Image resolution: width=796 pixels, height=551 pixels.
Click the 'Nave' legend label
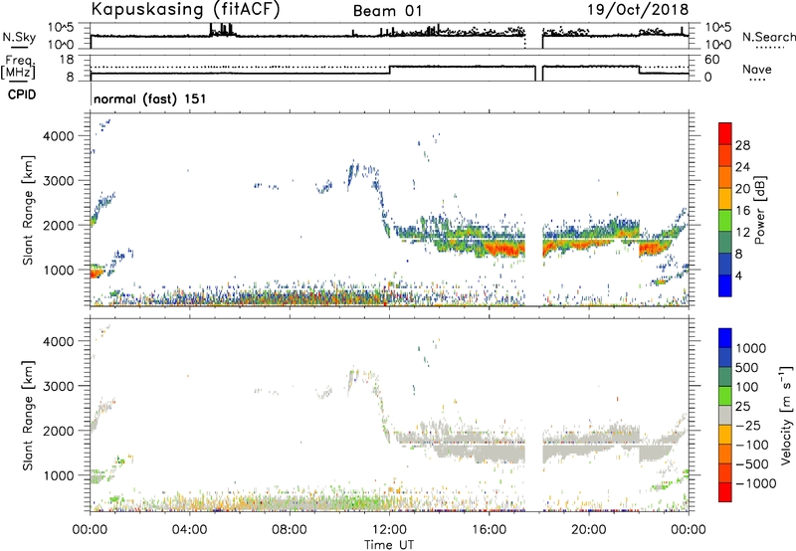tap(757, 70)
